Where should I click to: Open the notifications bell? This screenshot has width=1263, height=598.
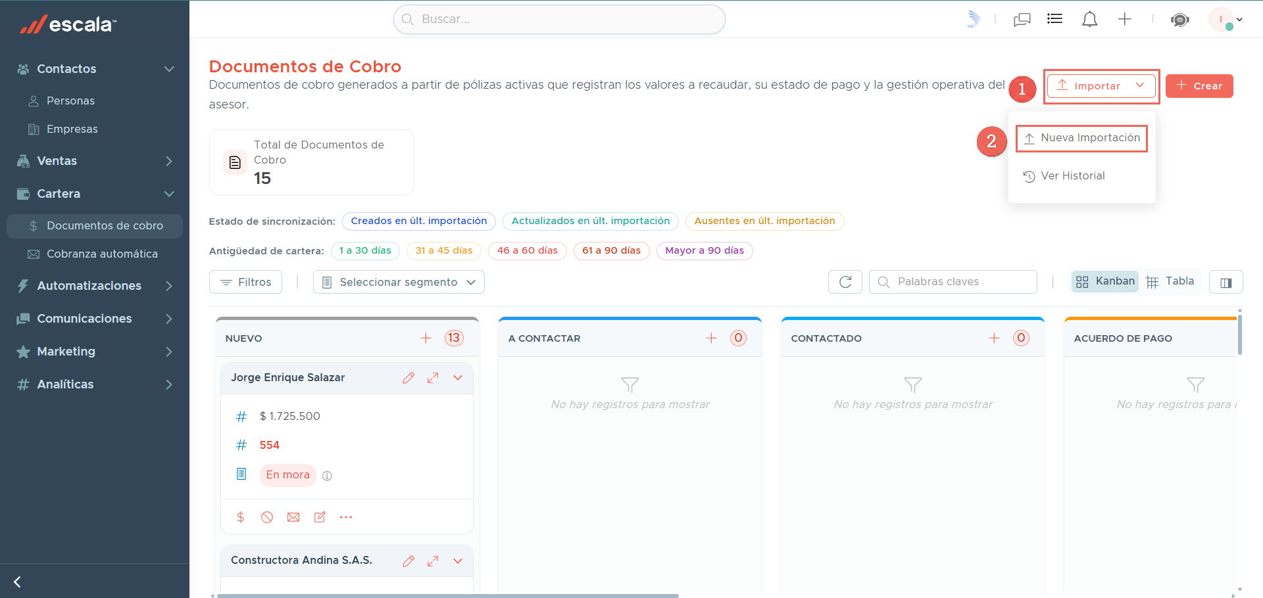pyautogui.click(x=1089, y=19)
